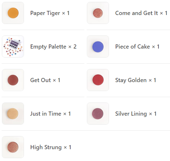
Task: Select the blue Piece of Cake swatch
Action: click(x=98, y=47)
